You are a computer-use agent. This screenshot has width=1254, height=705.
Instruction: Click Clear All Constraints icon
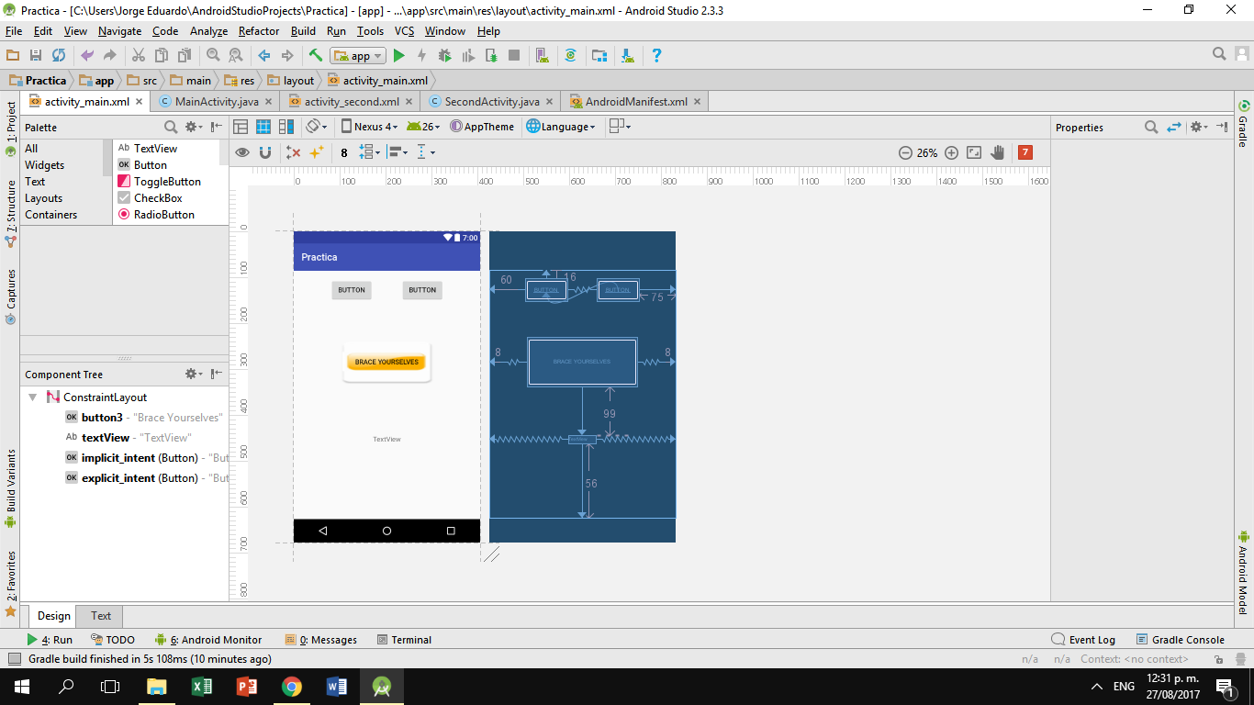pyautogui.click(x=294, y=152)
